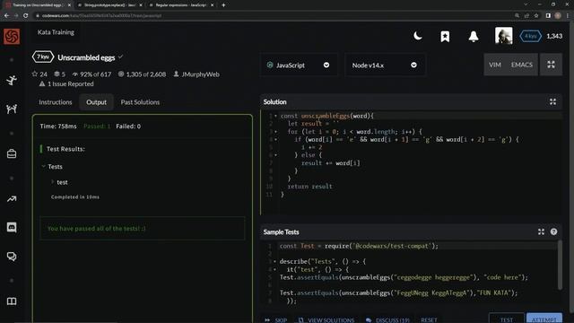Expand the Solution panel
This screenshot has width=574, height=323.
pyautogui.click(x=552, y=101)
